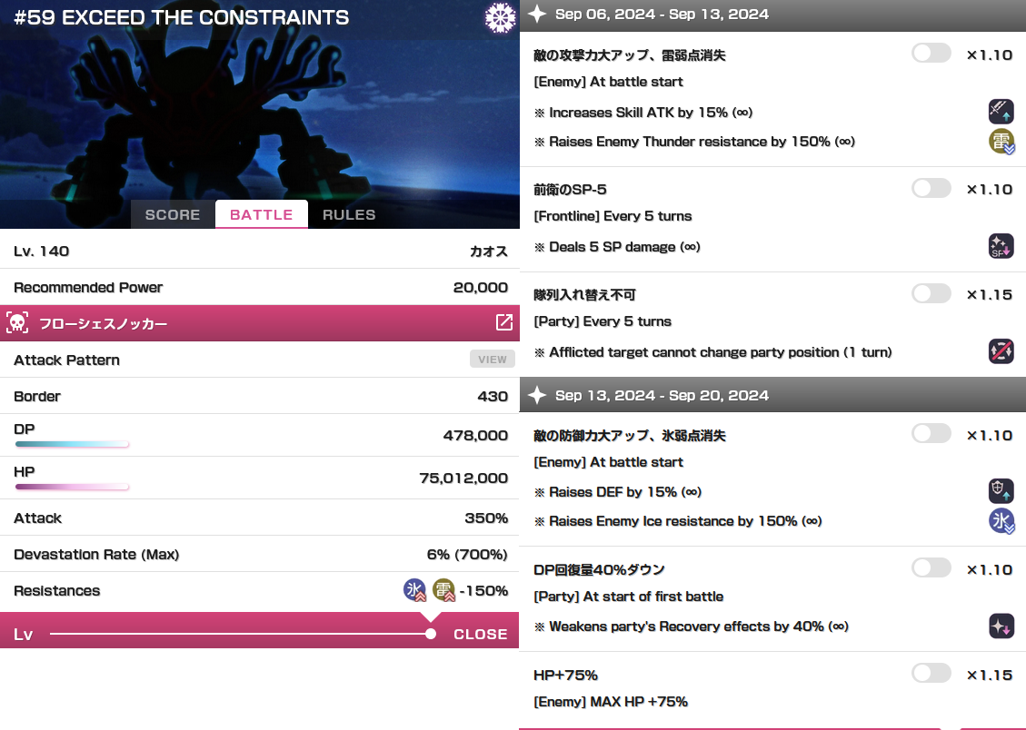The height and width of the screenshot is (730, 1026).
Task: Click the #59 EXCEED THE CONSTRAINTS title
Action: point(181,17)
